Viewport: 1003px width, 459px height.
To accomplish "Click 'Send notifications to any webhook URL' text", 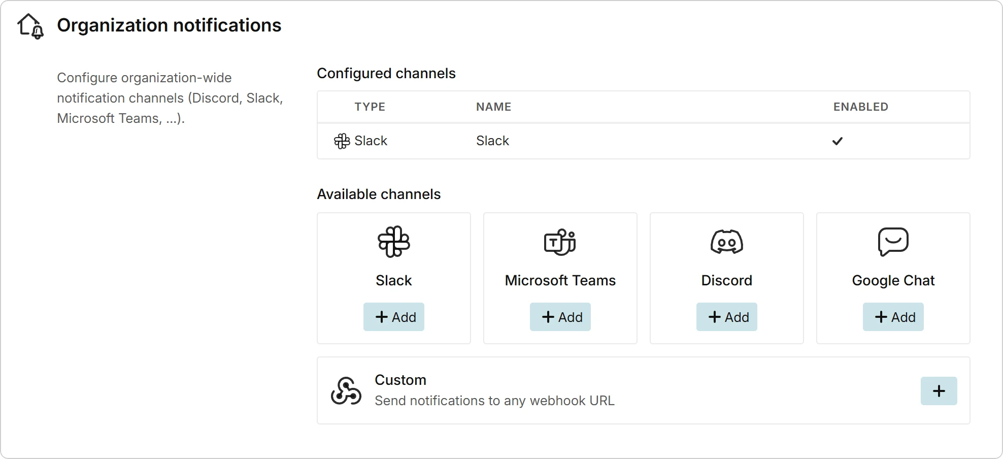I will (x=494, y=401).
